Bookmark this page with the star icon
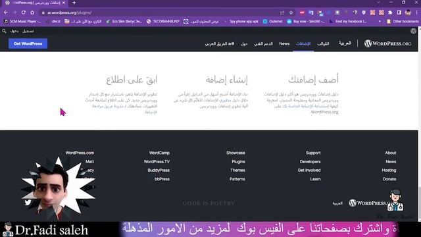Viewport: 421px width, 237px height. pyautogui.click(x=291, y=13)
